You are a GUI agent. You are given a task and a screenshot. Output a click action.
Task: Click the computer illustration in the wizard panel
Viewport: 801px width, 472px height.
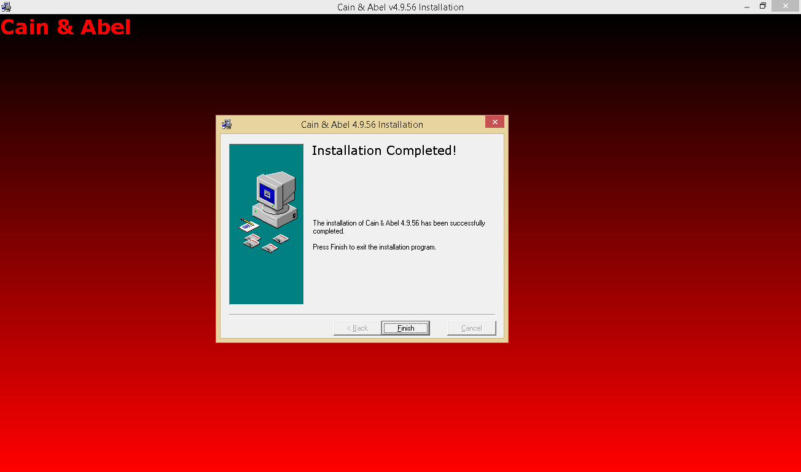tap(268, 203)
